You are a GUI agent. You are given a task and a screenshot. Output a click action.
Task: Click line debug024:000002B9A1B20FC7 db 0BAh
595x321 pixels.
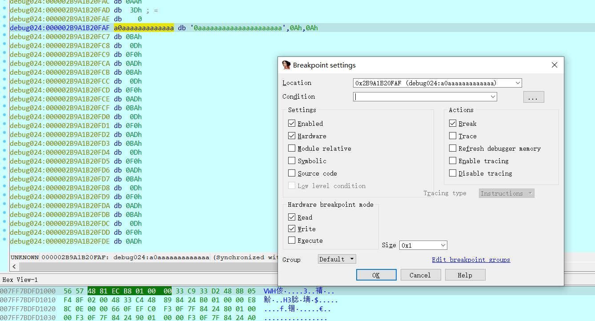tap(76, 37)
